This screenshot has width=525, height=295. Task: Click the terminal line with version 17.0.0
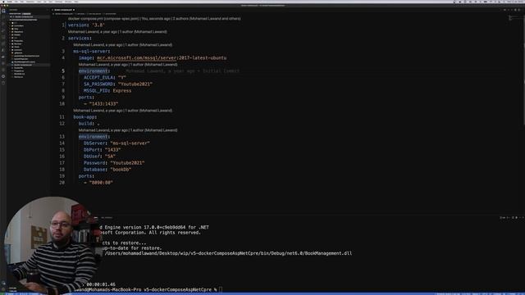(154, 227)
